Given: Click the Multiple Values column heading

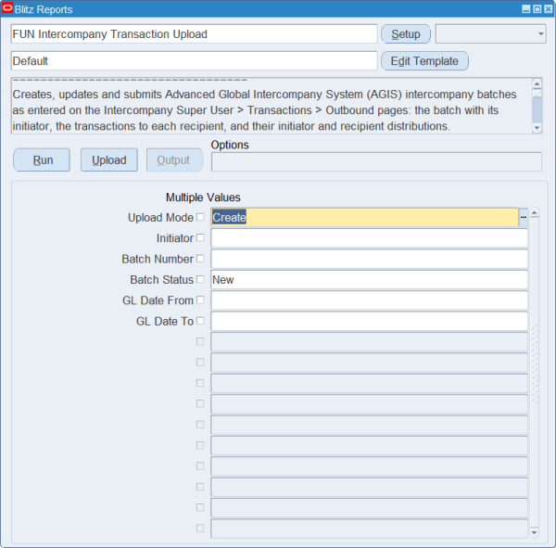Looking at the screenshot, I should [203, 198].
